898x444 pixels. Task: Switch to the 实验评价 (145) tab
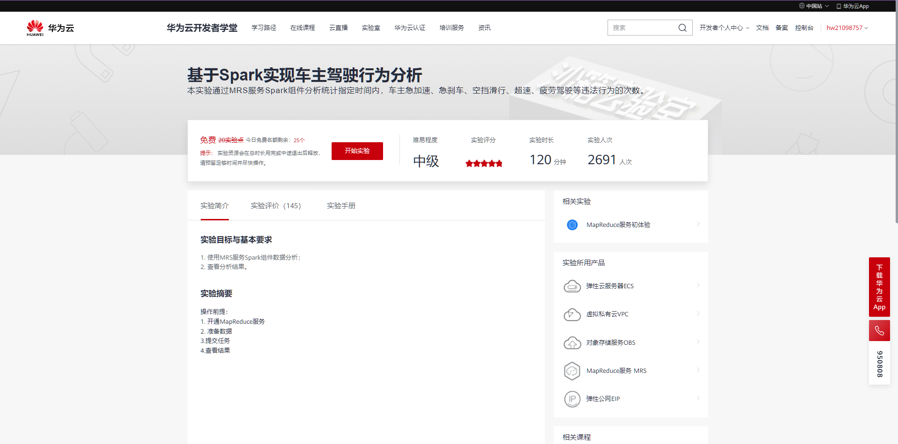click(x=276, y=206)
